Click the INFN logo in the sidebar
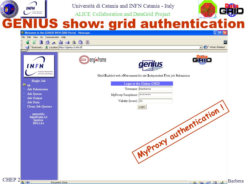Screen dimensions: 246x184 (39, 66)
